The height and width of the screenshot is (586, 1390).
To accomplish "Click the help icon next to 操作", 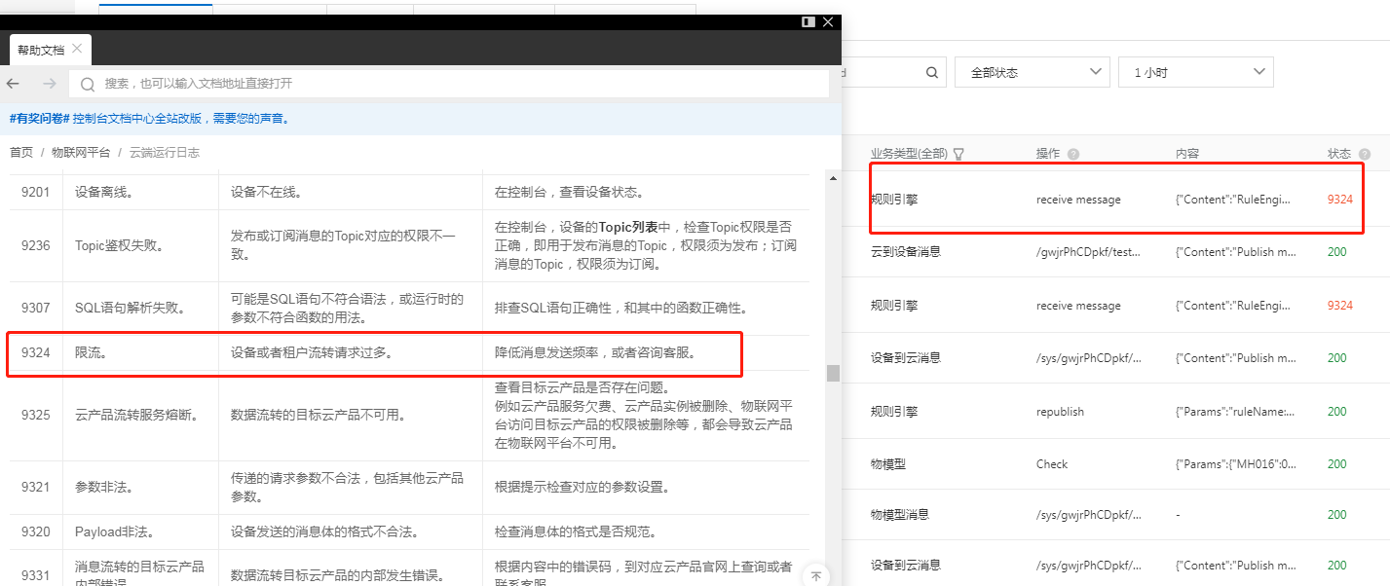I will (x=1073, y=154).
